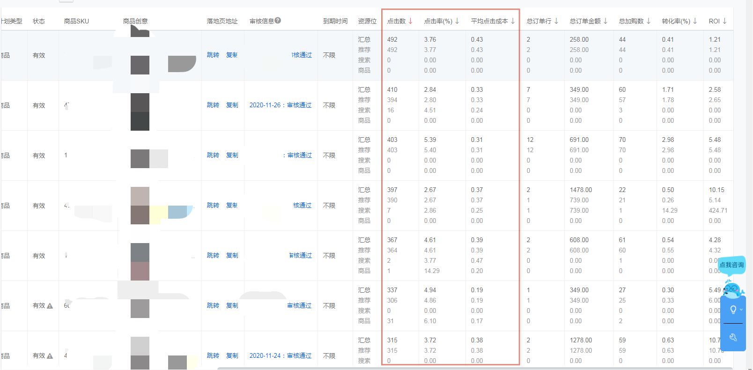Click 复制 in the 315-clicks row
Image resolution: width=753 pixels, height=370 pixels.
click(x=232, y=356)
